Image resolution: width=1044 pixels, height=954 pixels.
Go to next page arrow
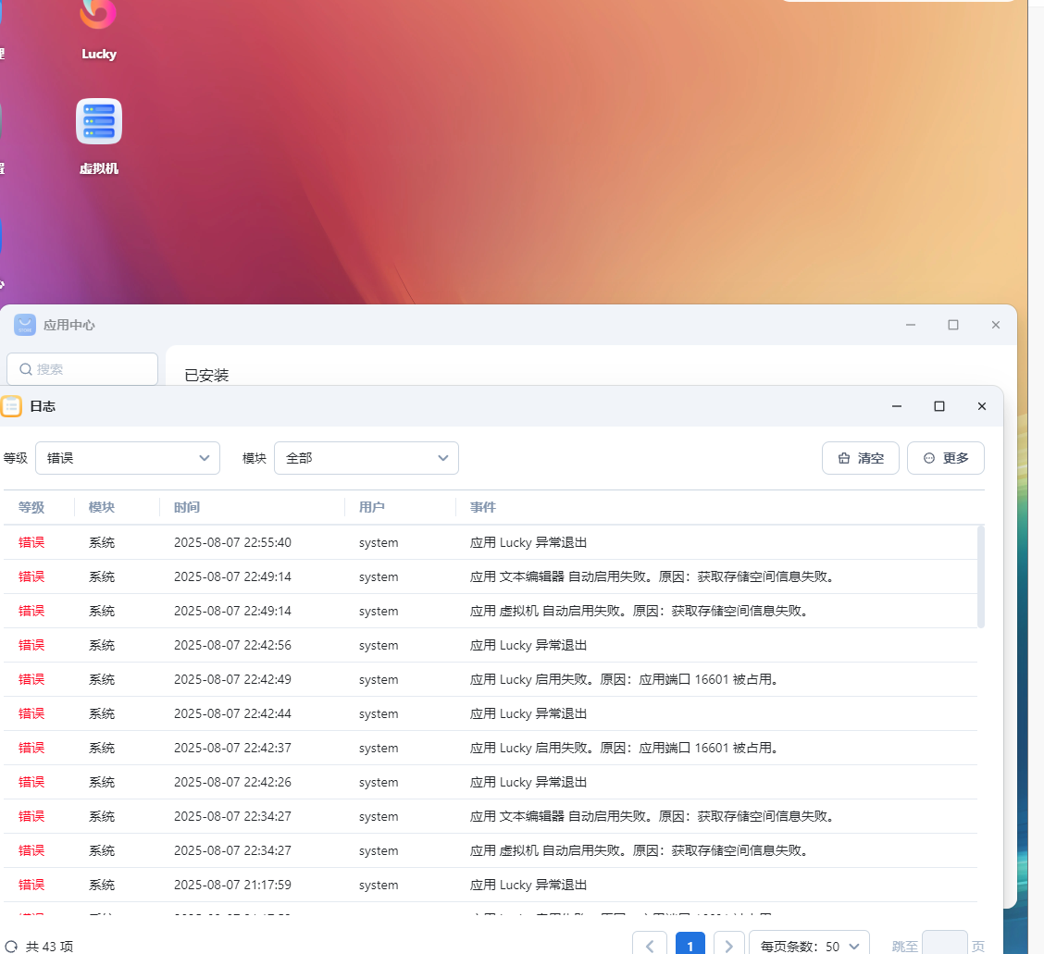click(729, 946)
